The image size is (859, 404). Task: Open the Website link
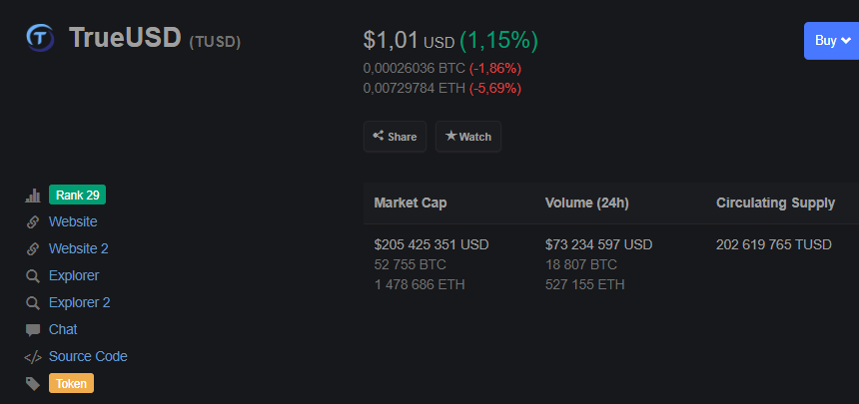coord(73,221)
